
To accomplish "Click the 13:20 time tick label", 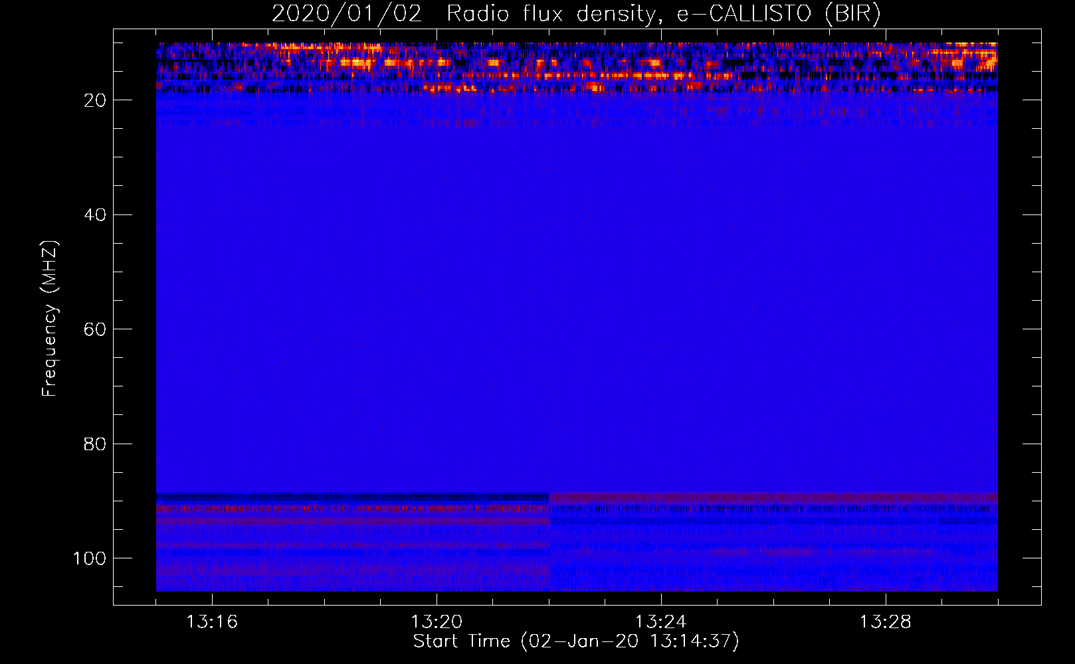I will click(x=437, y=622).
